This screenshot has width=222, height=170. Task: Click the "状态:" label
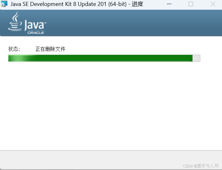[14, 49]
